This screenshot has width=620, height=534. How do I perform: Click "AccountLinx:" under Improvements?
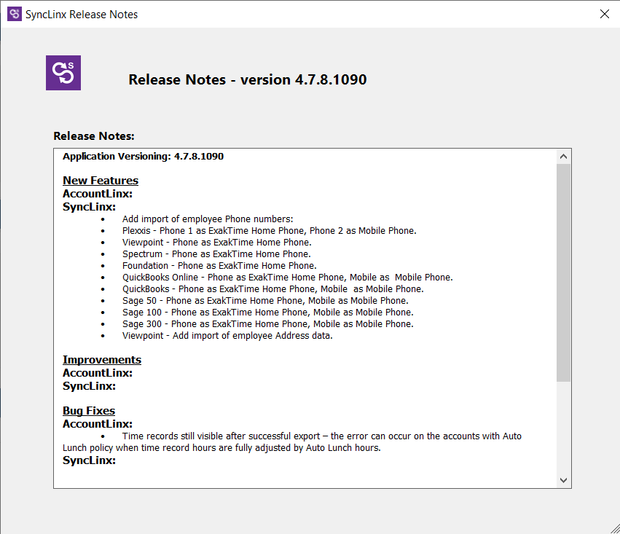(98, 373)
